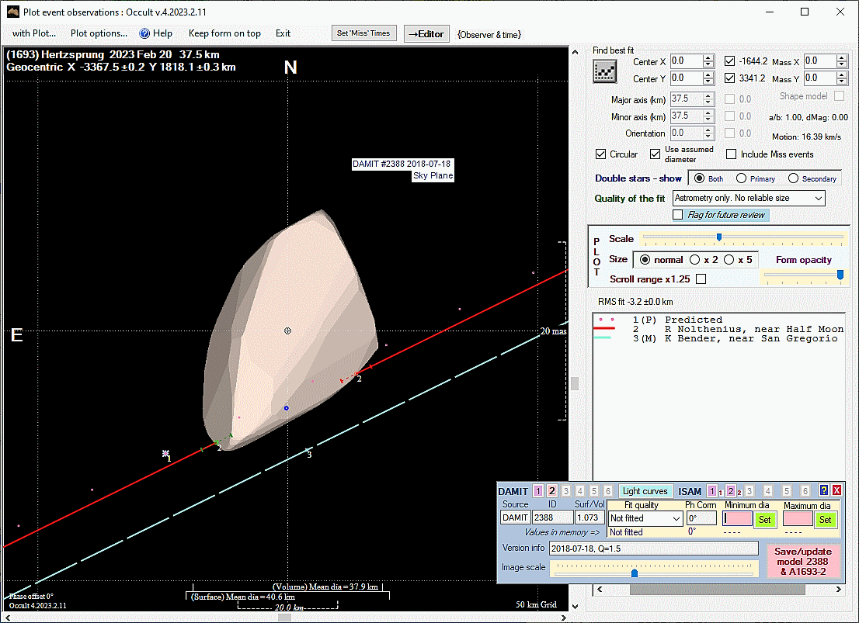Click the Minimum dia input field

click(x=736, y=518)
